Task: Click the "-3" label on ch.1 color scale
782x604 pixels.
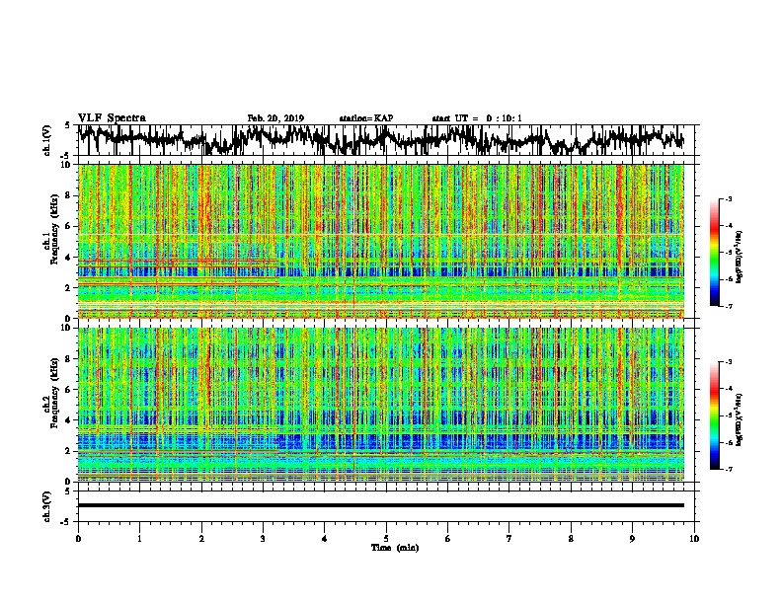Action: 729,199
